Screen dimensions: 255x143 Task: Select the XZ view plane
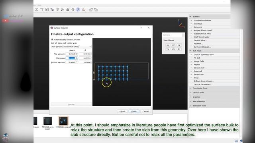(x=173, y=45)
